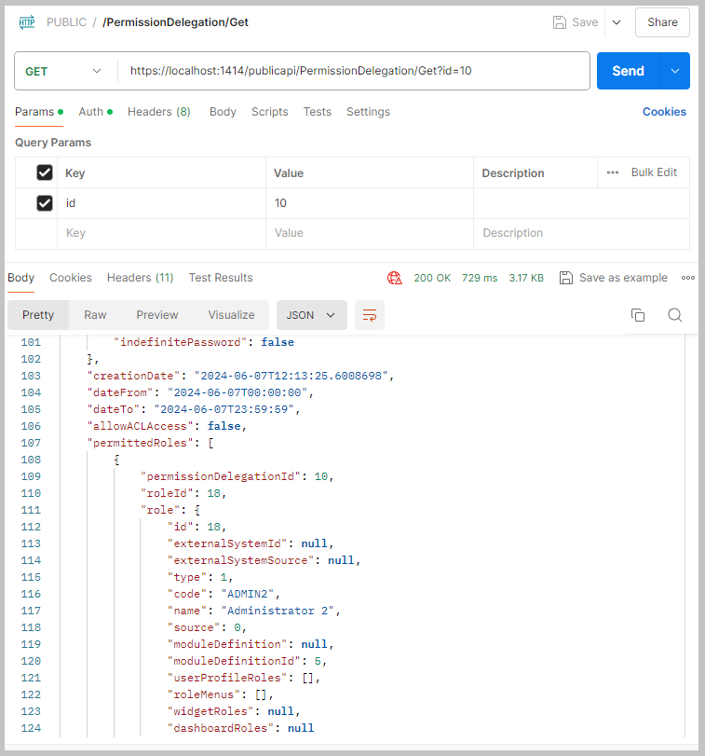705x756 pixels.
Task: Search the response with the magnifier icon
Action: 674,315
